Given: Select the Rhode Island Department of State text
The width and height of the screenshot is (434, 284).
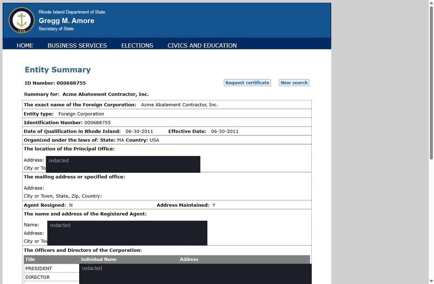Looking at the screenshot, I should tap(72, 12).
